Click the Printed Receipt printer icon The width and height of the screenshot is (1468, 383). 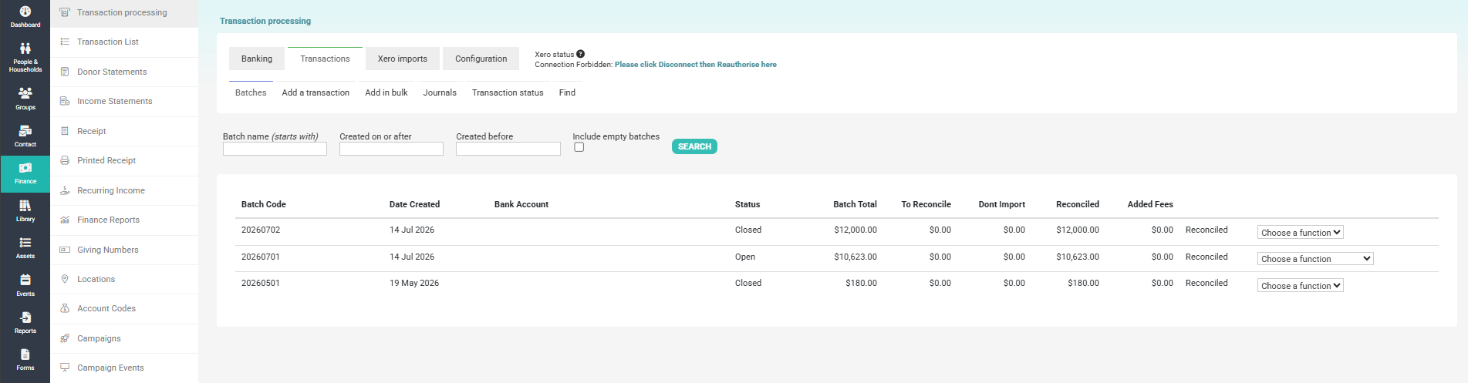(65, 160)
